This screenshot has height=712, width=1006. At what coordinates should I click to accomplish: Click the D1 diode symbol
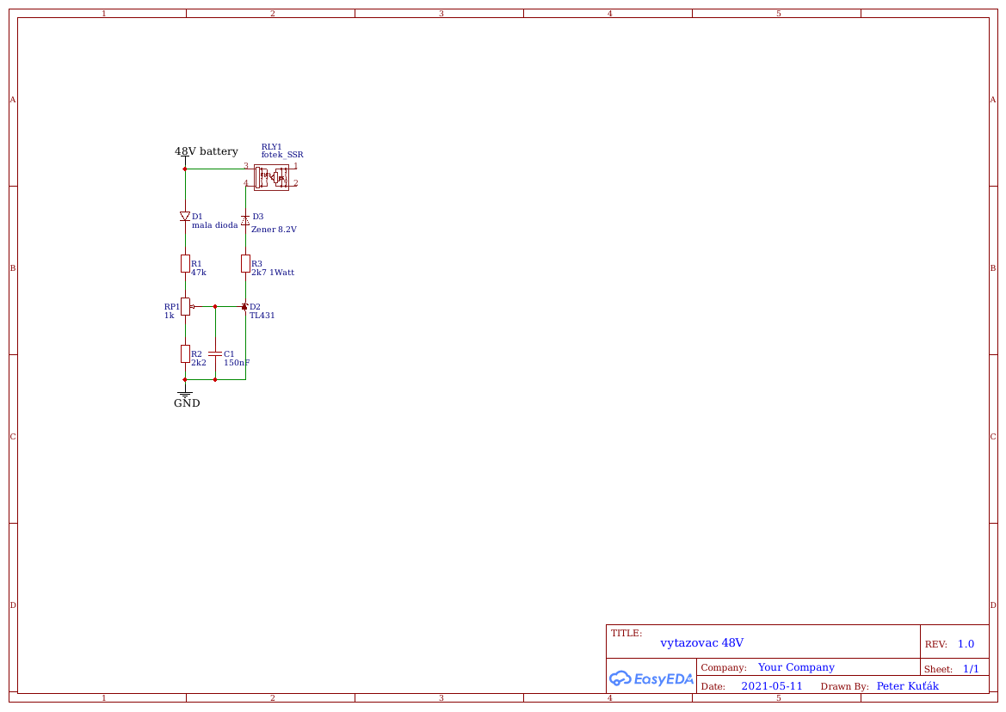(185, 217)
